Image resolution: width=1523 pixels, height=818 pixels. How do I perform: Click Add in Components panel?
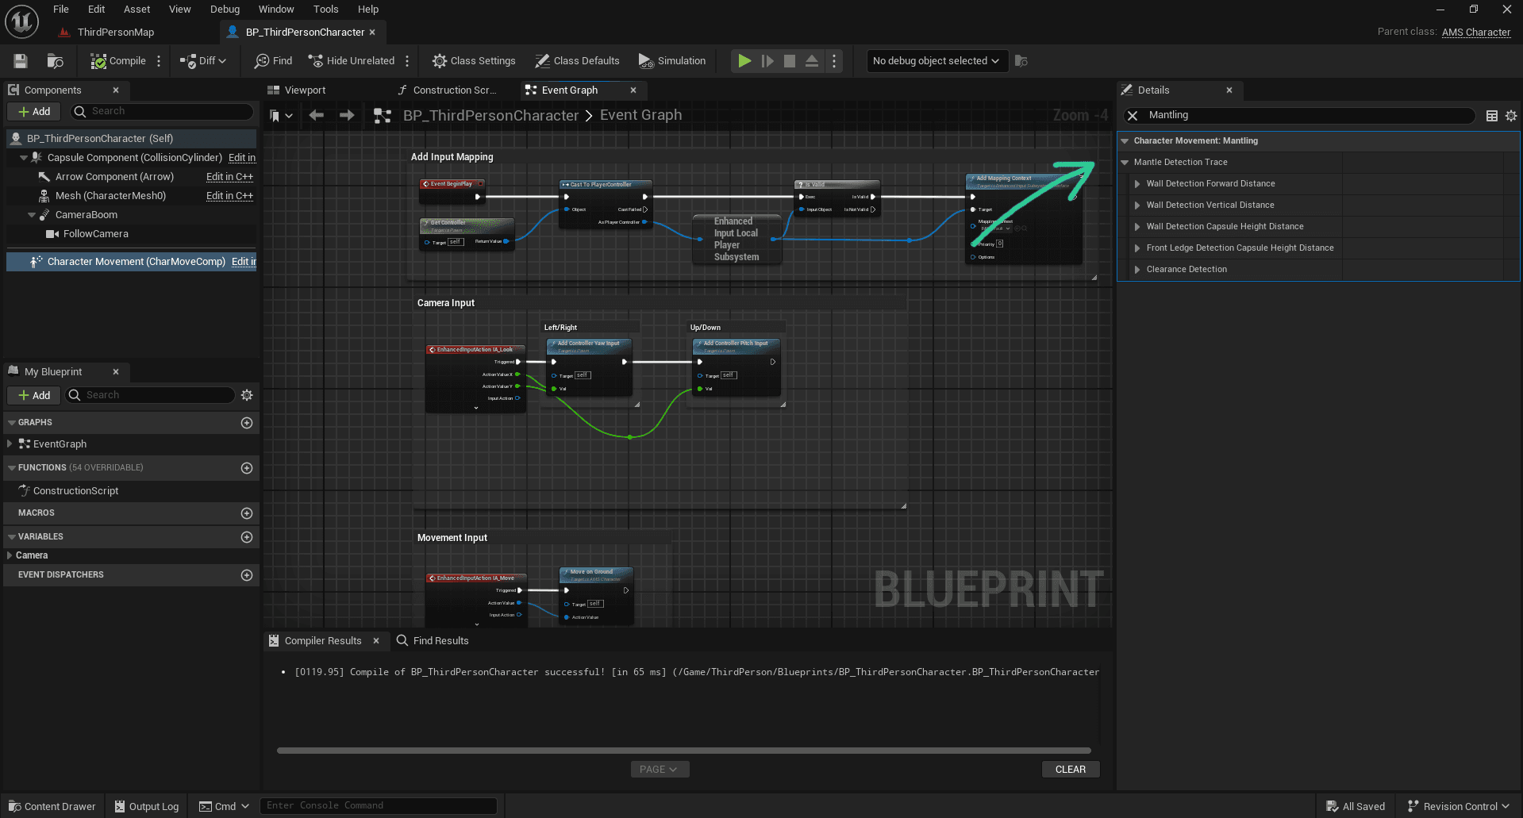pos(34,112)
